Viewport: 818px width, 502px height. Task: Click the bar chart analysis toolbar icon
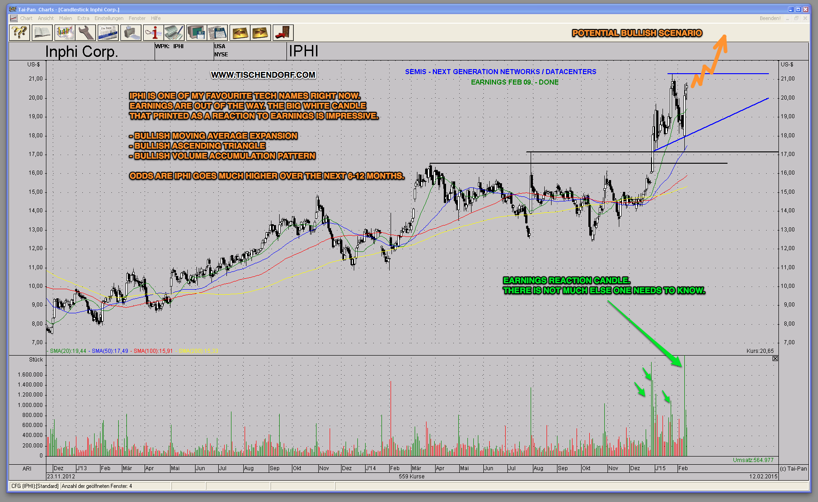point(64,33)
